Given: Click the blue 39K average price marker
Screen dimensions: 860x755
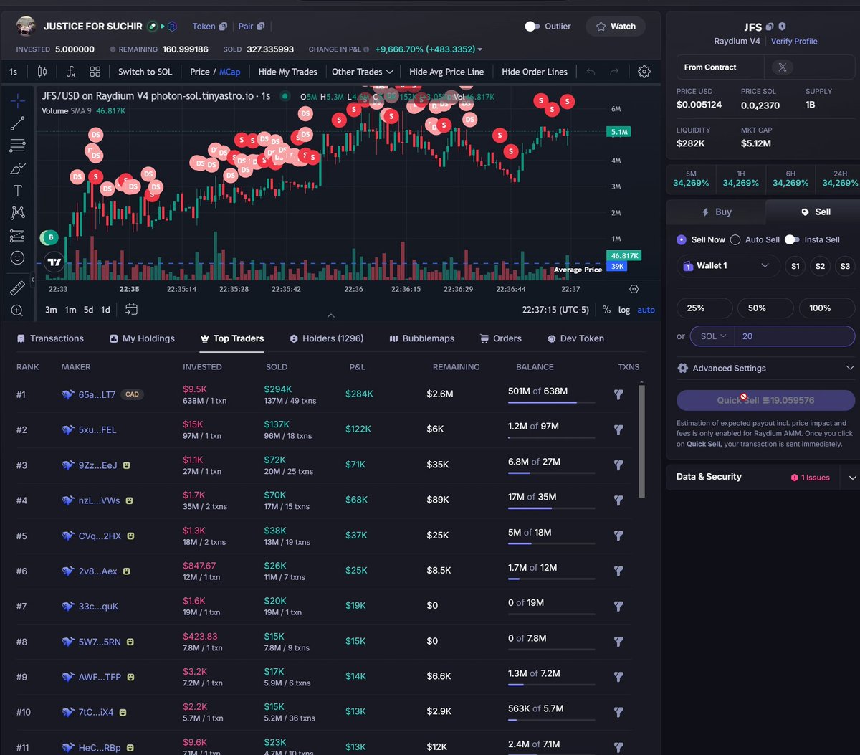Looking at the screenshot, I should (x=618, y=267).
